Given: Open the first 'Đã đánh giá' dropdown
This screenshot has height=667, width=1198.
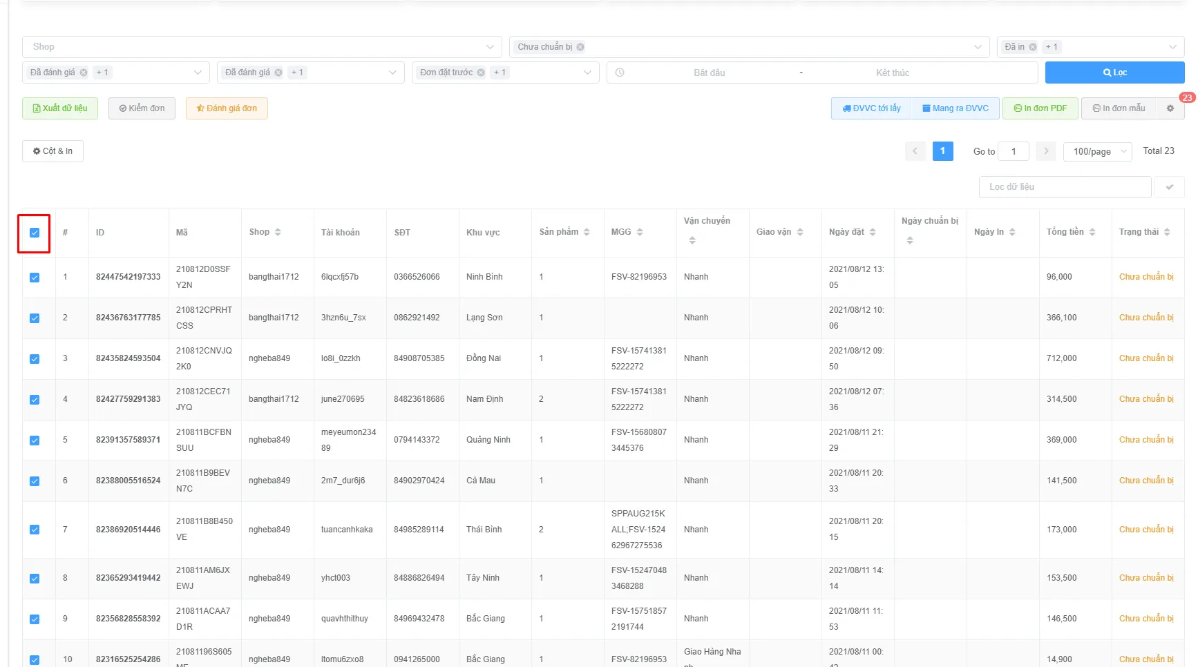Looking at the screenshot, I should click(115, 72).
